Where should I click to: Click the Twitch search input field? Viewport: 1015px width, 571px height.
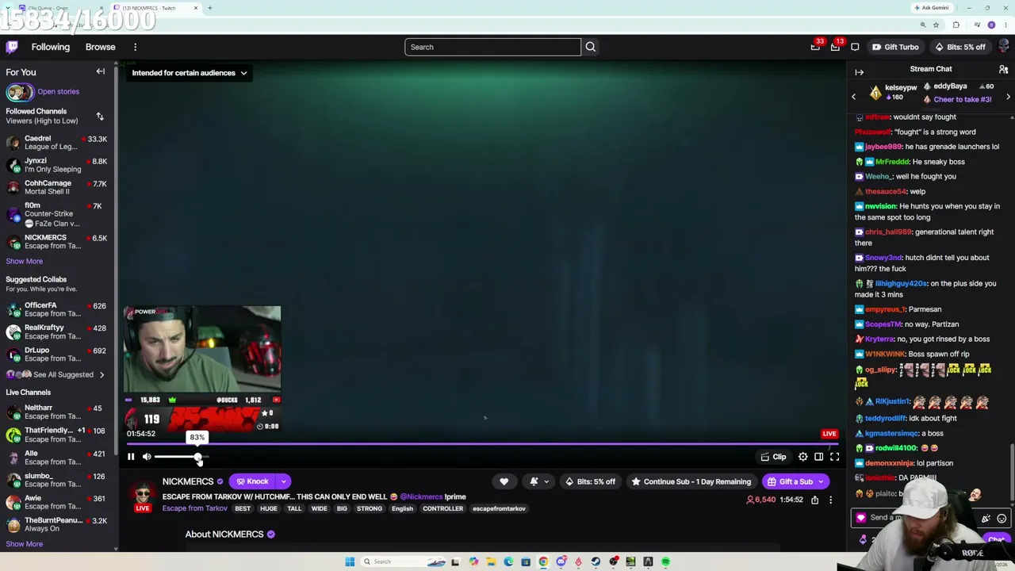click(492, 47)
